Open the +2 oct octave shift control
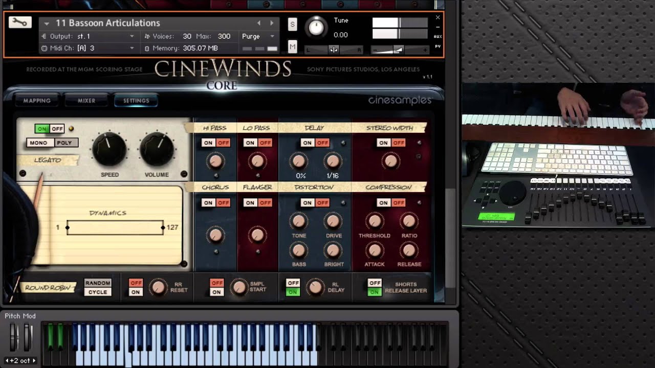This screenshot has width=655, height=368. pyautogui.click(x=20, y=360)
